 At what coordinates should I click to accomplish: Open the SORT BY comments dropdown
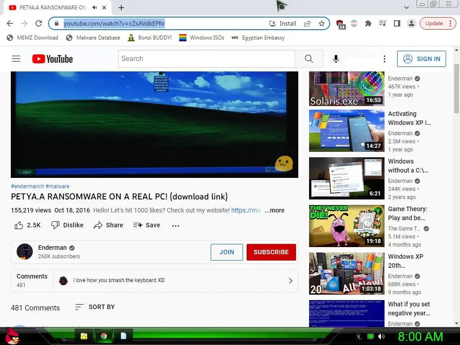click(x=95, y=307)
